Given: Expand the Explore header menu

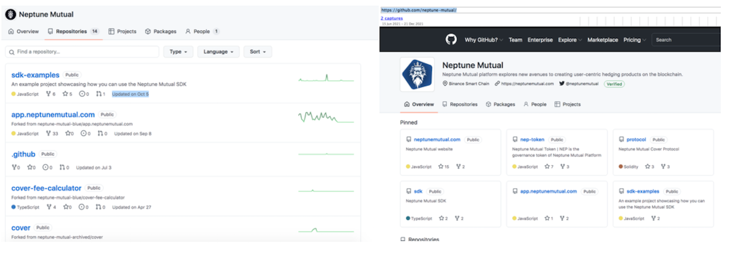Looking at the screenshot, I should coord(569,40).
